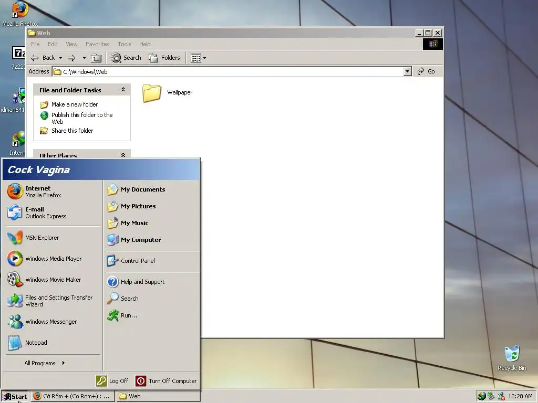Switch to Cờ Rôm+ taskbar button
538x403 pixels.
tap(71, 397)
